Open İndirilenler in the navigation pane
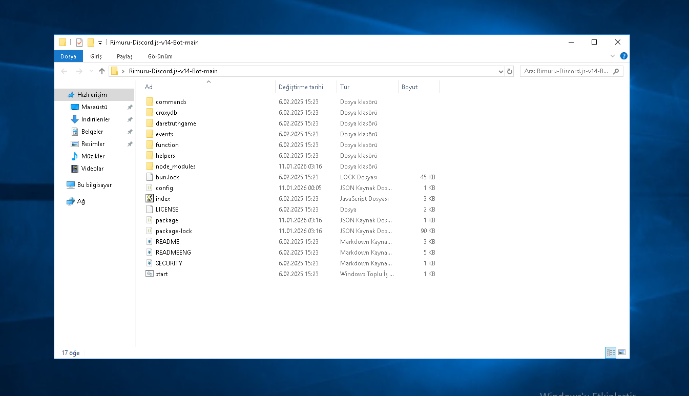 (x=96, y=119)
